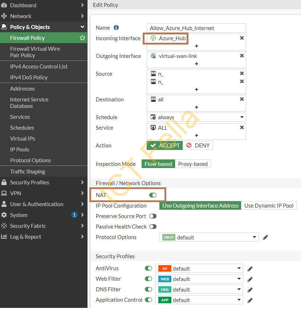The image size is (301, 309).
Task: Remove the Azure_Hub incoming interface entry
Action: [242, 38]
